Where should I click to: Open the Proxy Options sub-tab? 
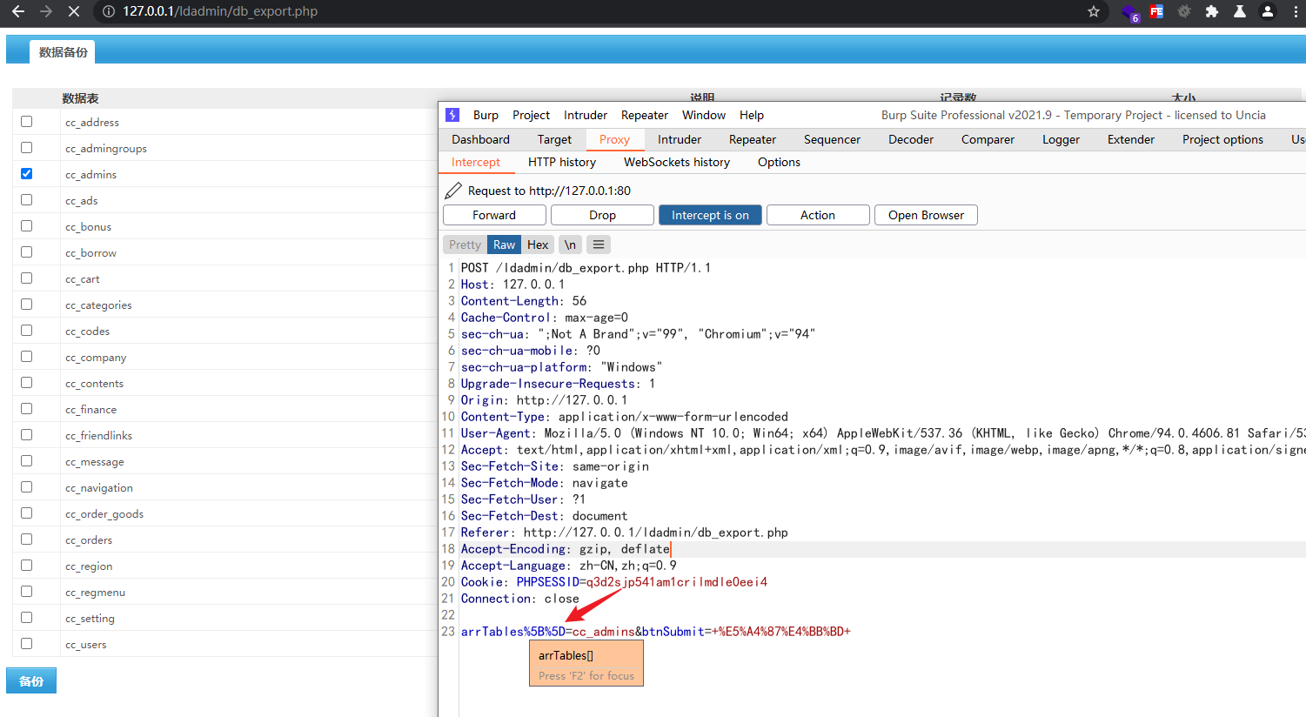pyautogui.click(x=779, y=162)
